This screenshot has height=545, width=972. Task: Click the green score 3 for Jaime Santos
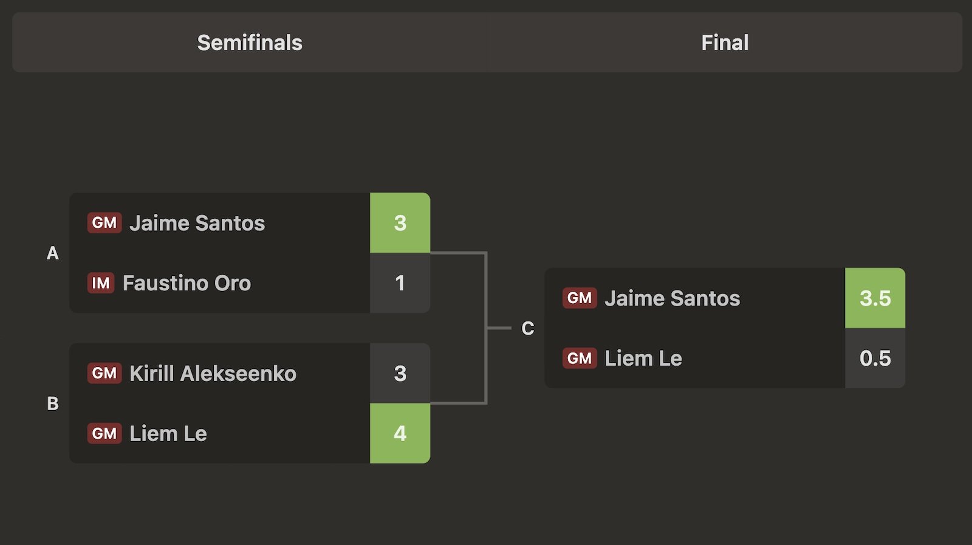[x=400, y=223]
